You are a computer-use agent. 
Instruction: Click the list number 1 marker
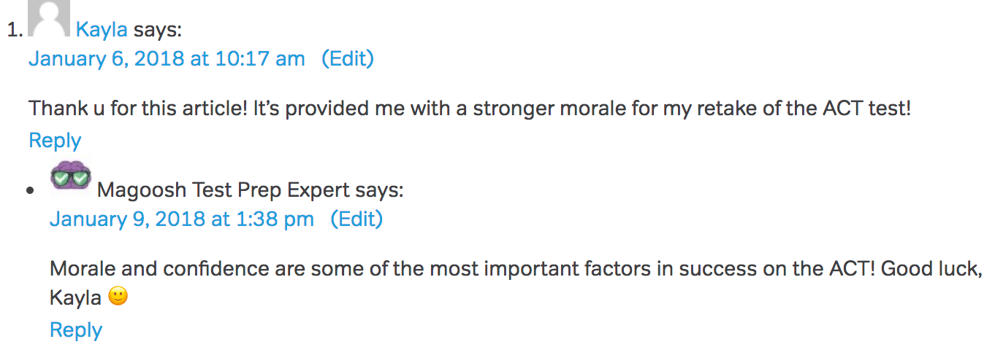[13, 31]
